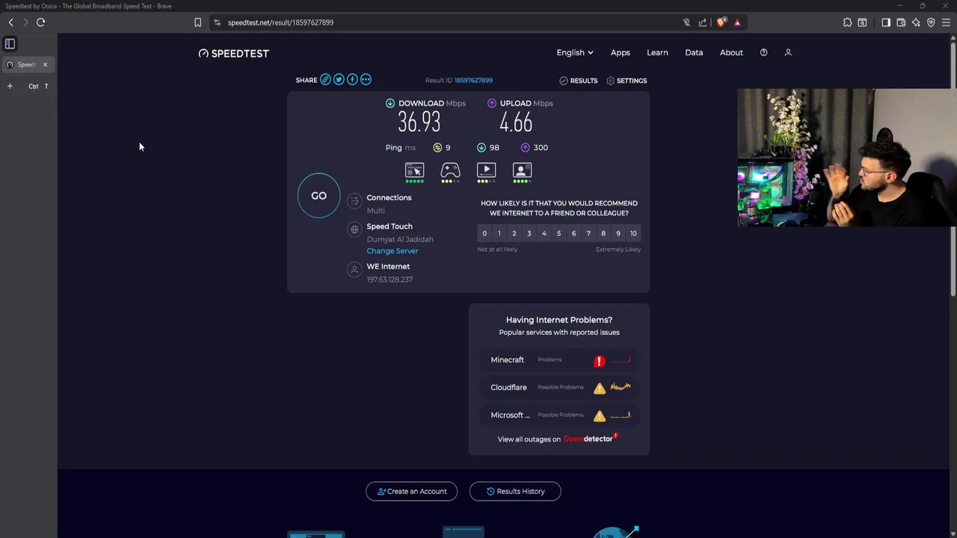This screenshot has height=538, width=957.
Task: Open the Apps menu item
Action: click(620, 52)
